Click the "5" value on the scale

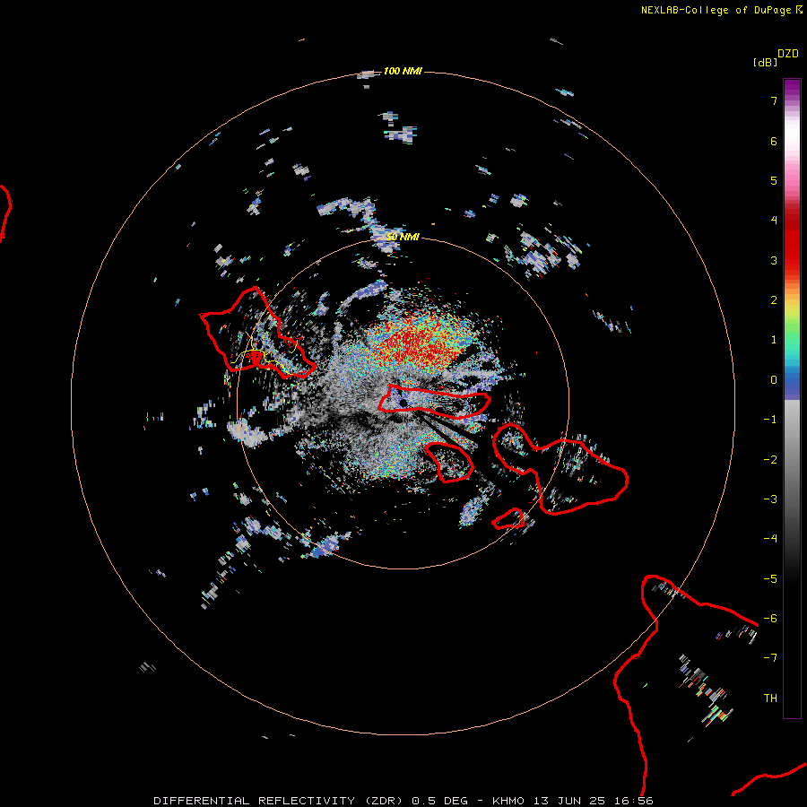tap(774, 181)
